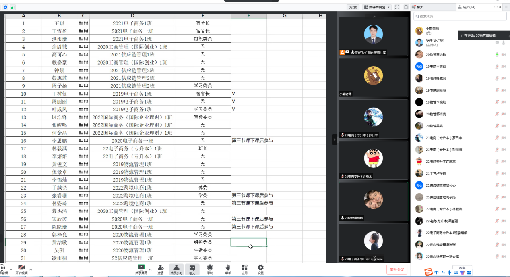Screen dimensions: 510x277
Task: Click the Share Screen (共享屏幕) icon
Action: tap(141, 268)
